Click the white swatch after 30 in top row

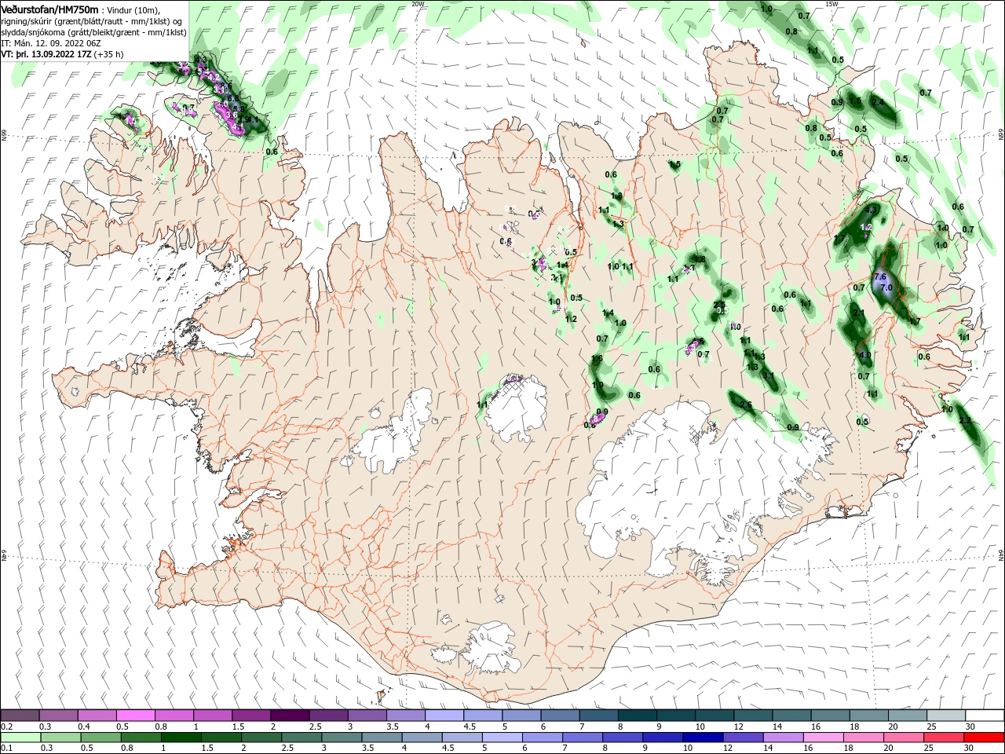(984, 715)
